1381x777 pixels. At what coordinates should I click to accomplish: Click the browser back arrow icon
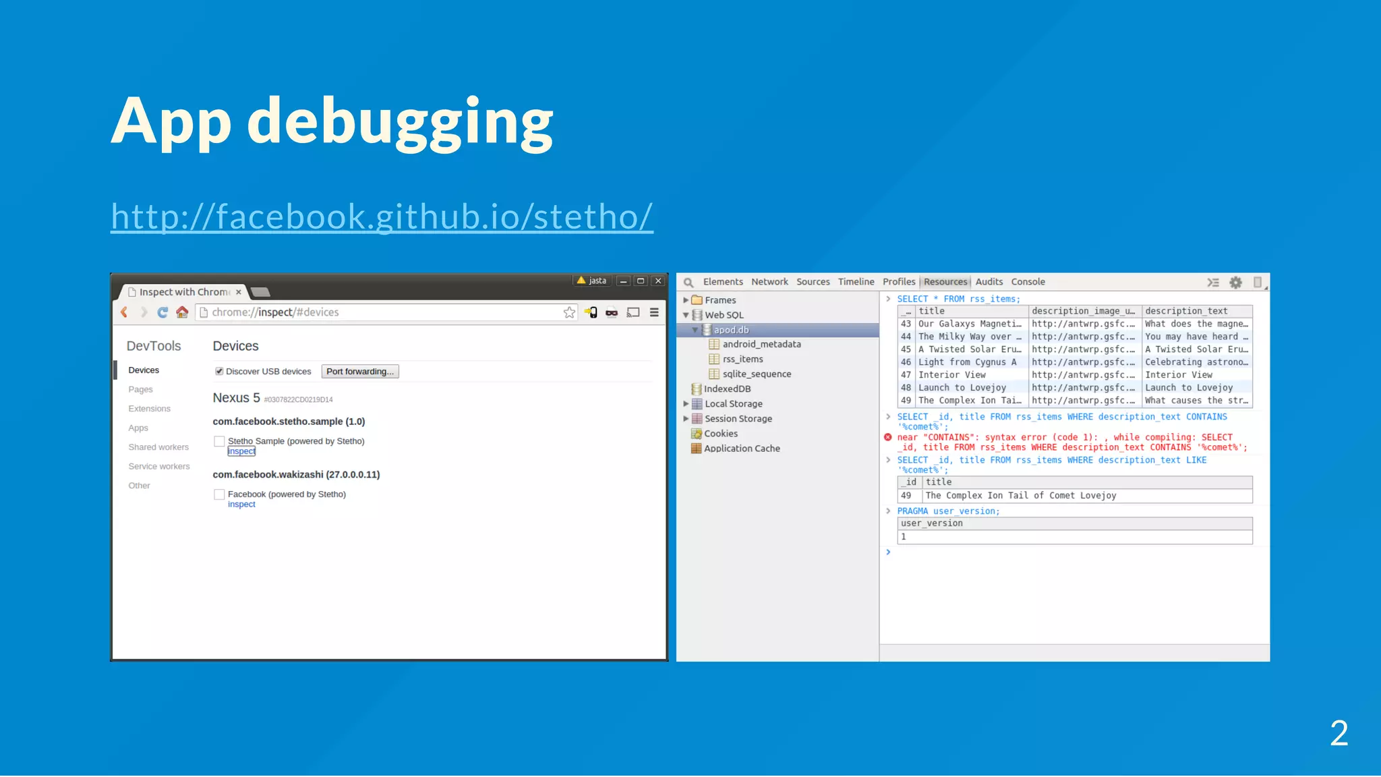pyautogui.click(x=124, y=312)
